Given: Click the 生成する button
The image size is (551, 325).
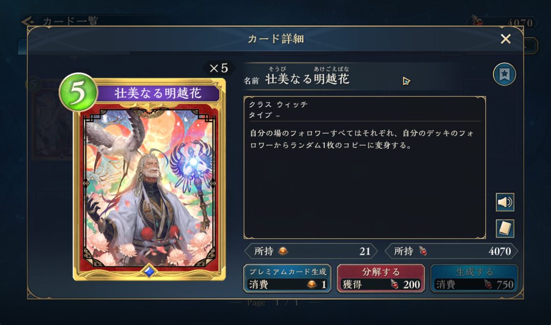Looking at the screenshot, I should coord(474,278).
